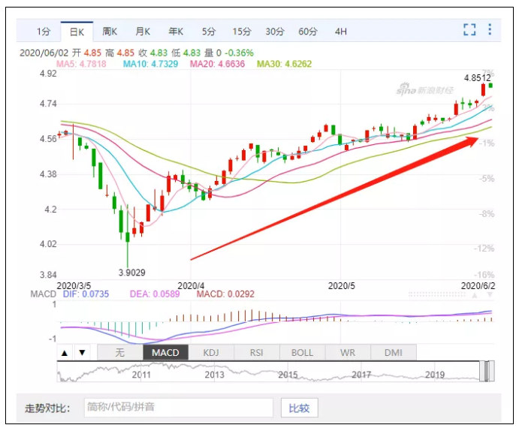Click the 比较 compare button
This screenshot has width=522, height=434.
click(x=299, y=408)
